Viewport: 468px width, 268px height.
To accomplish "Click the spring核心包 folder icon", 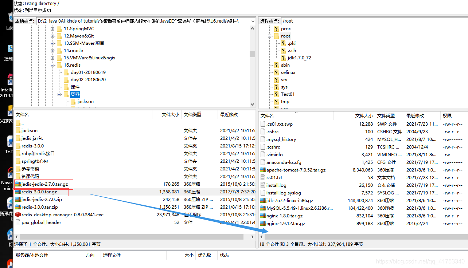I will [x=18, y=161].
